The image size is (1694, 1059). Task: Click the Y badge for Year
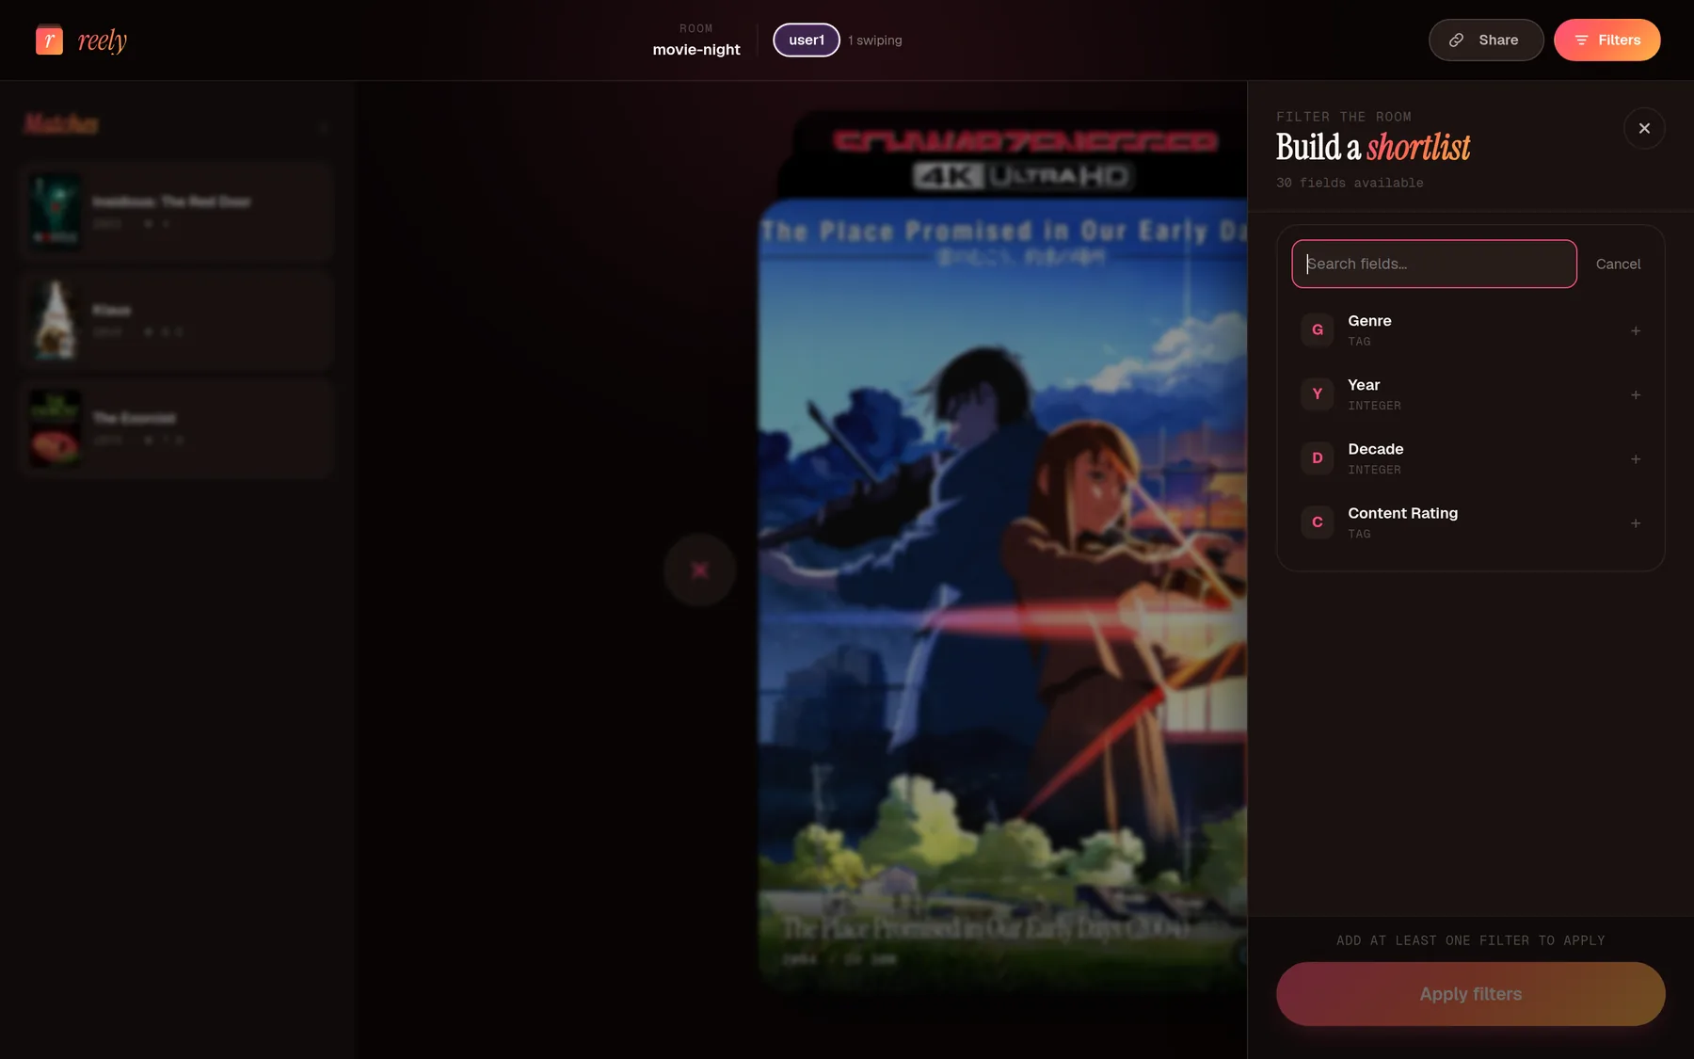[x=1317, y=393]
